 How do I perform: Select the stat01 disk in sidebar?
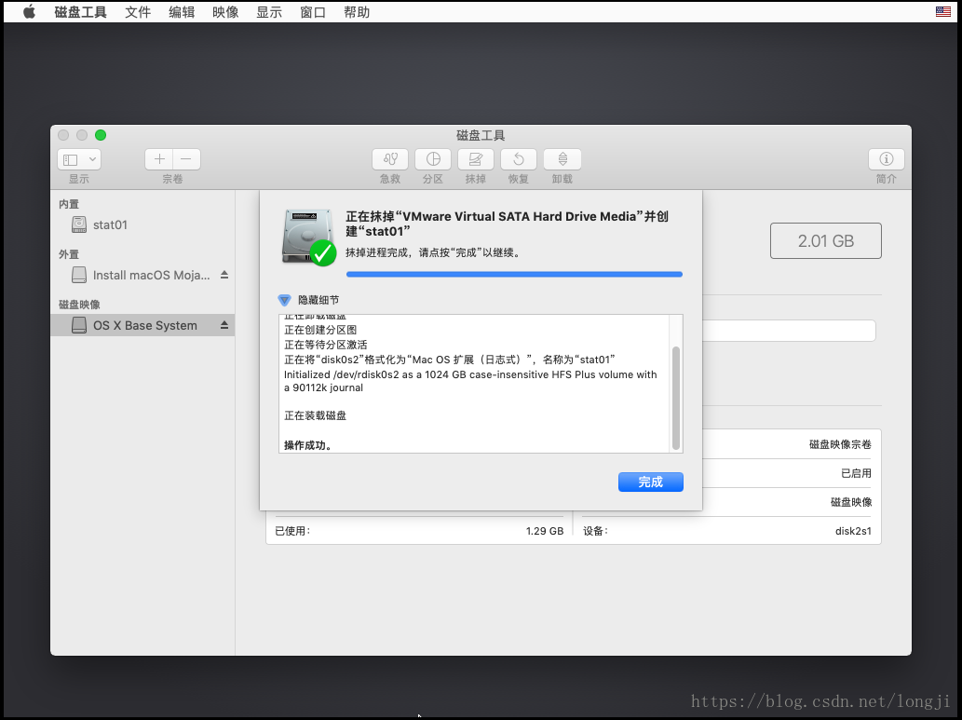142,224
